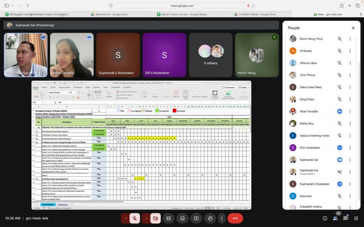
Task: Leave the call with red hang-up button
Action: [x=235, y=218]
